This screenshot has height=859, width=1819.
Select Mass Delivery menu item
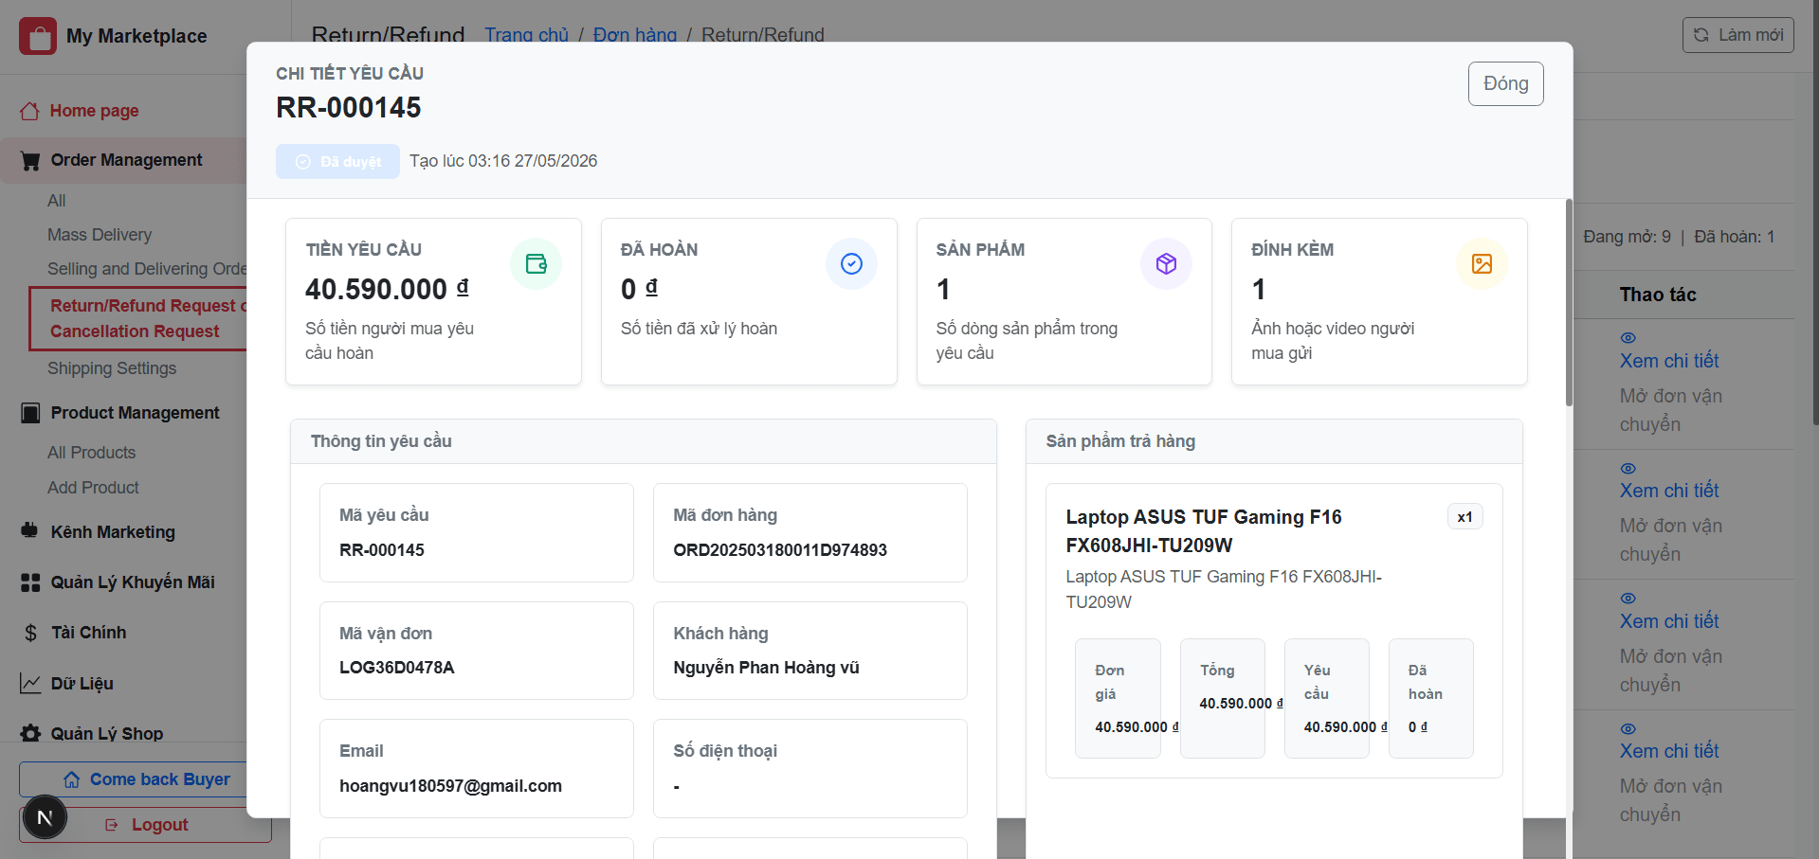click(x=100, y=235)
